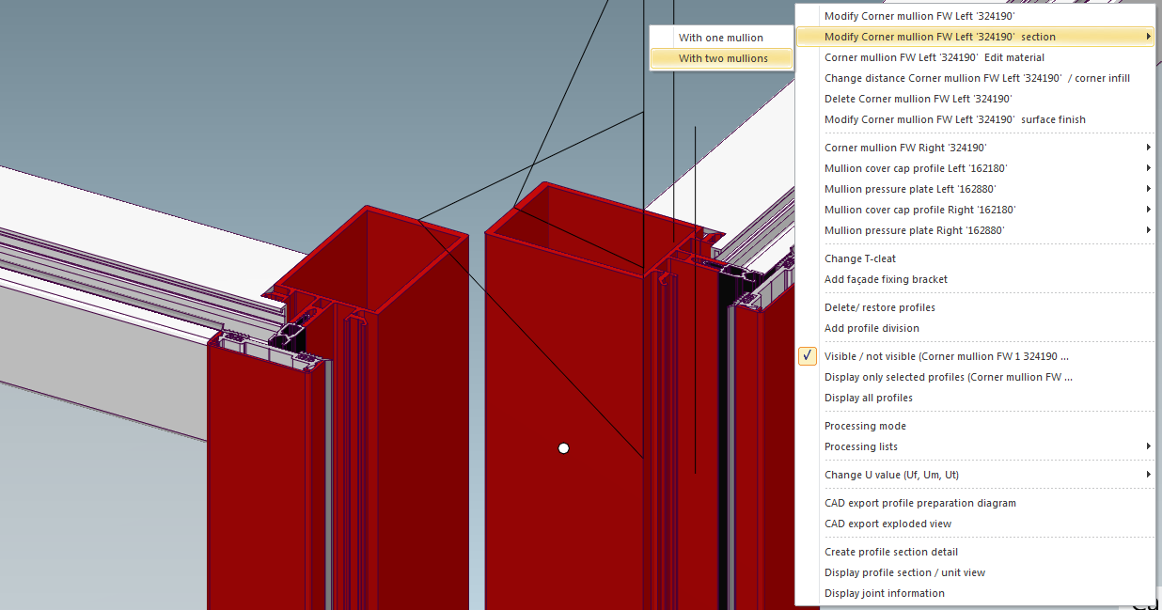Expand Corner mullion FW Right submenu arrow
Viewport: 1162px width, 610px height.
tap(1148, 148)
